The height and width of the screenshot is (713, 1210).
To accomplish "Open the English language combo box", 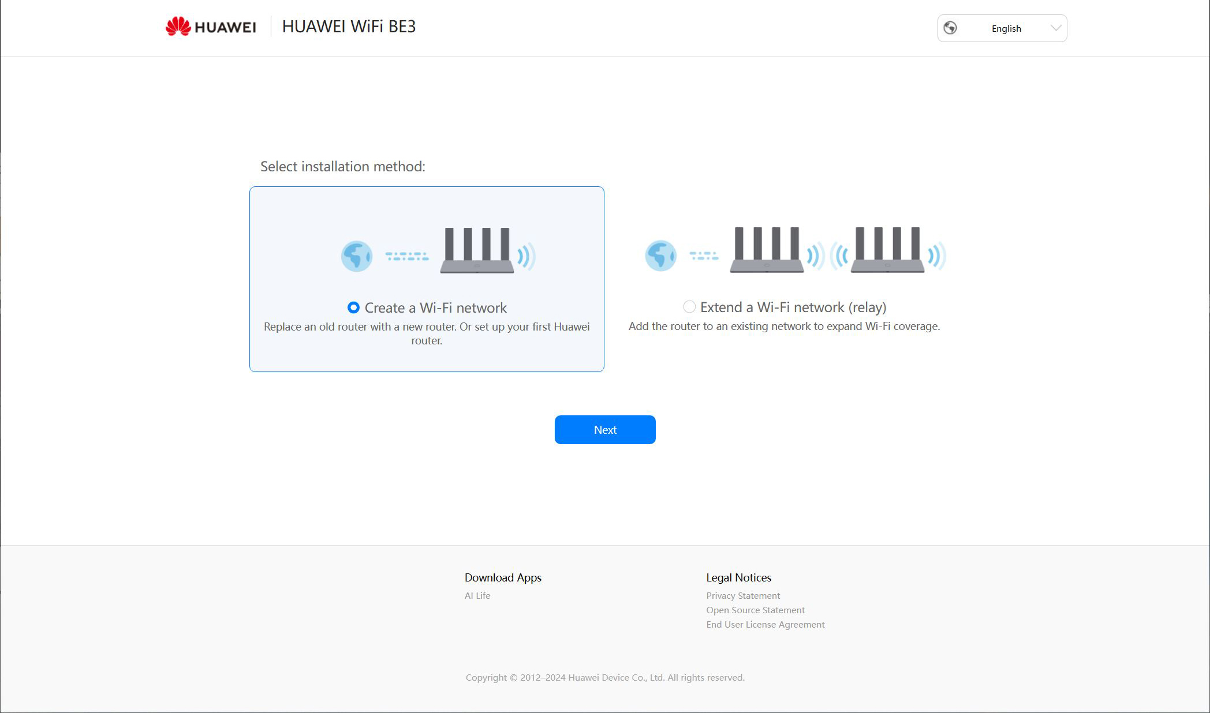I will click(x=1002, y=28).
